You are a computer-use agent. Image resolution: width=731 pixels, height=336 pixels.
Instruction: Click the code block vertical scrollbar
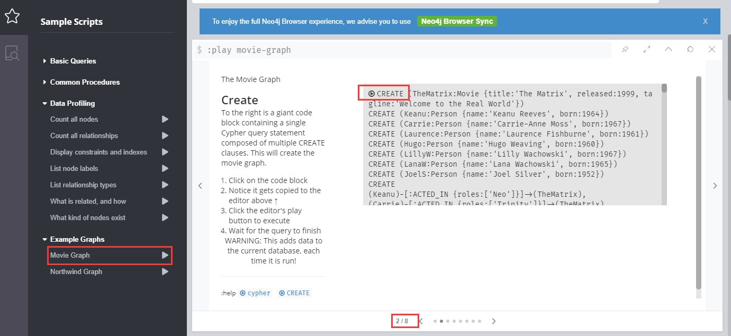pyautogui.click(x=664, y=88)
